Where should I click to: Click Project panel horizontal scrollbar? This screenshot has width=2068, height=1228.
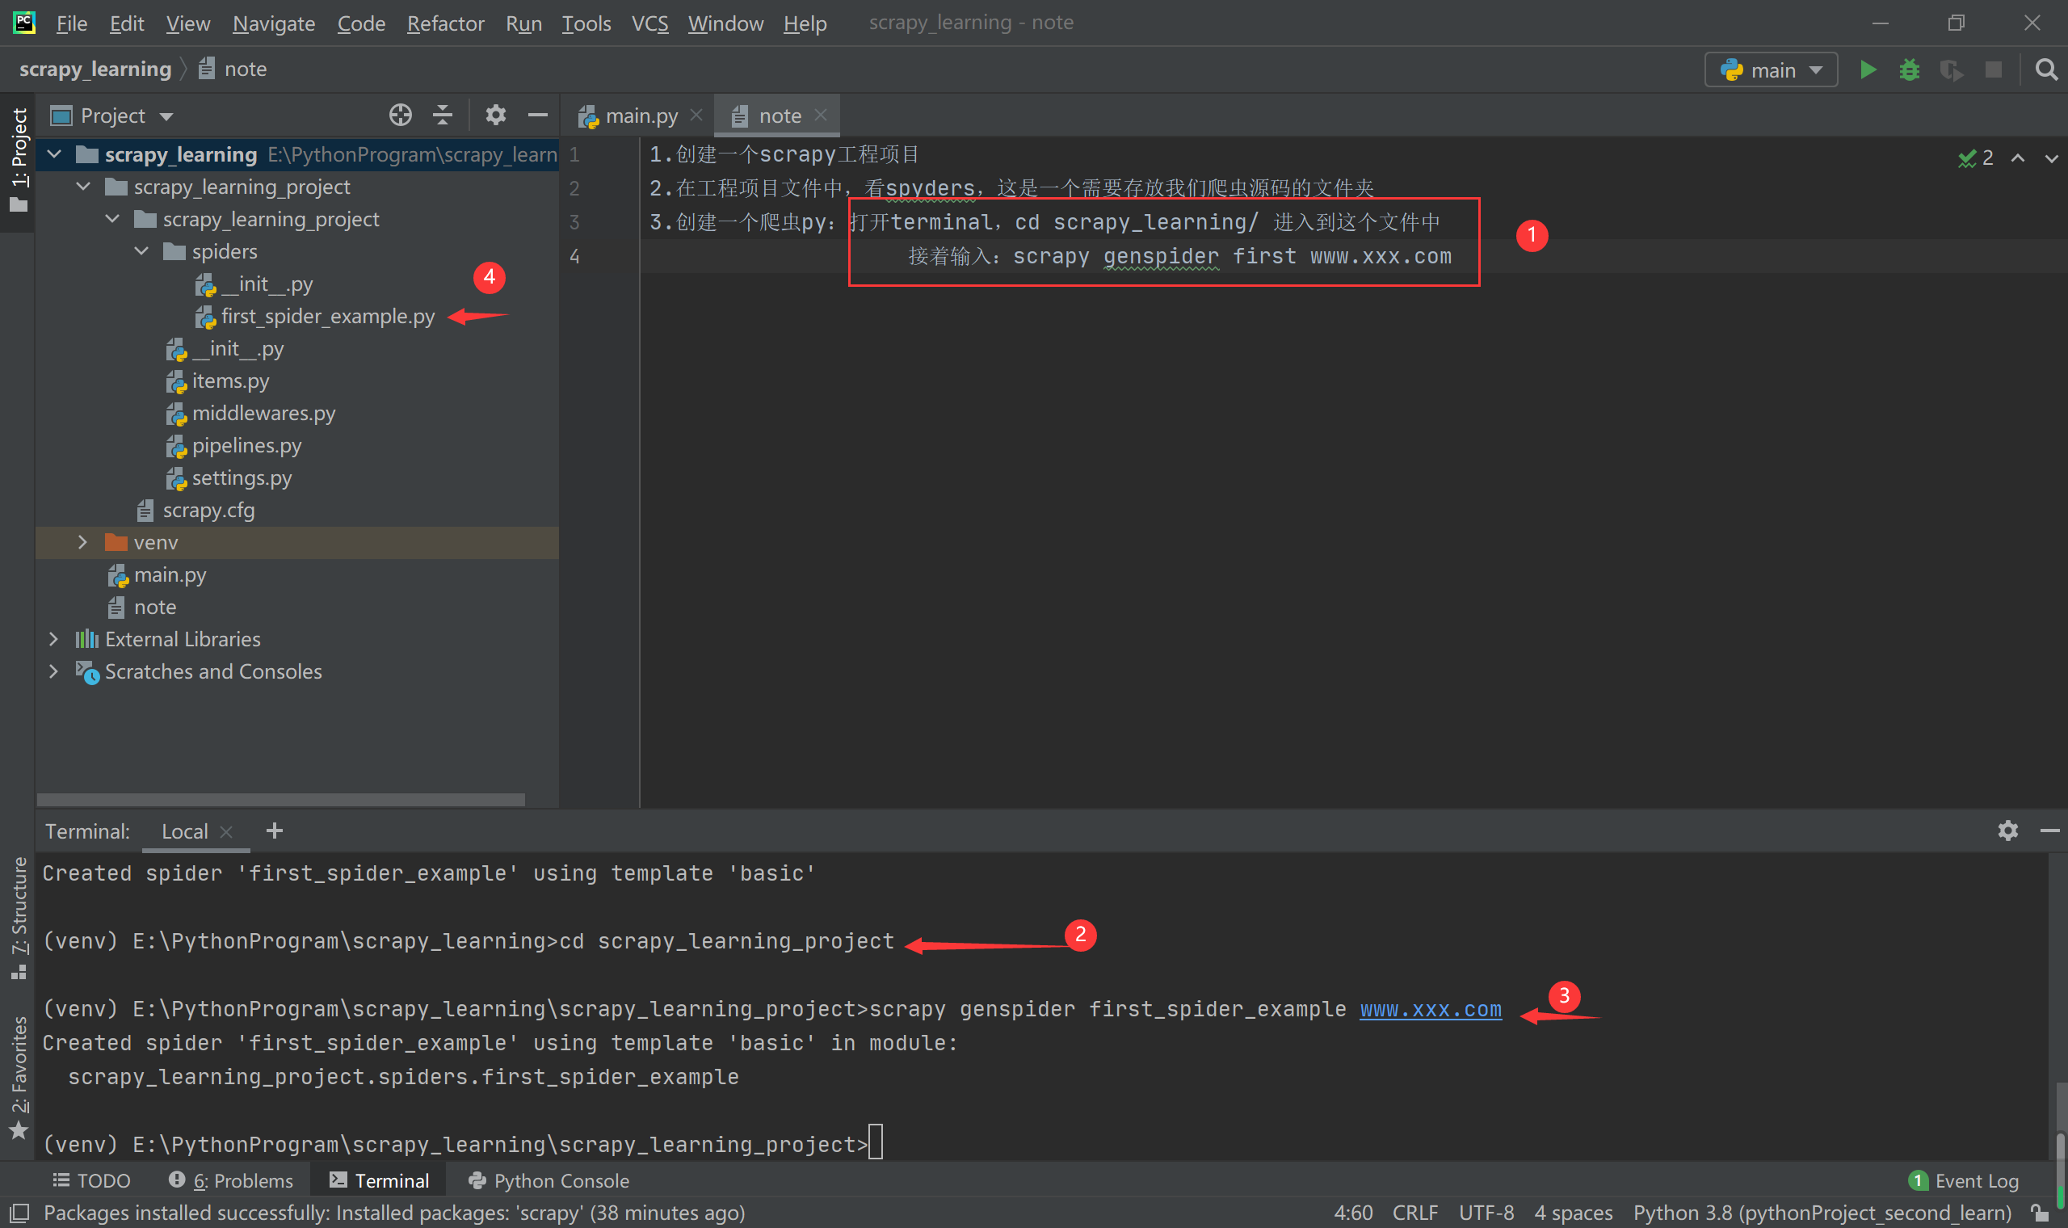(281, 799)
